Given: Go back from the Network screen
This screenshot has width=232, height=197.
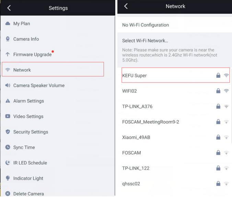Looking at the screenshot, I should [x=126, y=6].
